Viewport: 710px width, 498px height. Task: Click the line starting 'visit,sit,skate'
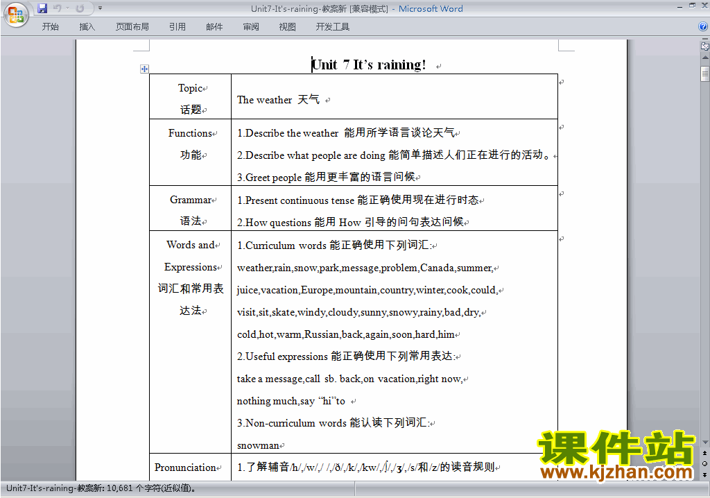tap(358, 312)
